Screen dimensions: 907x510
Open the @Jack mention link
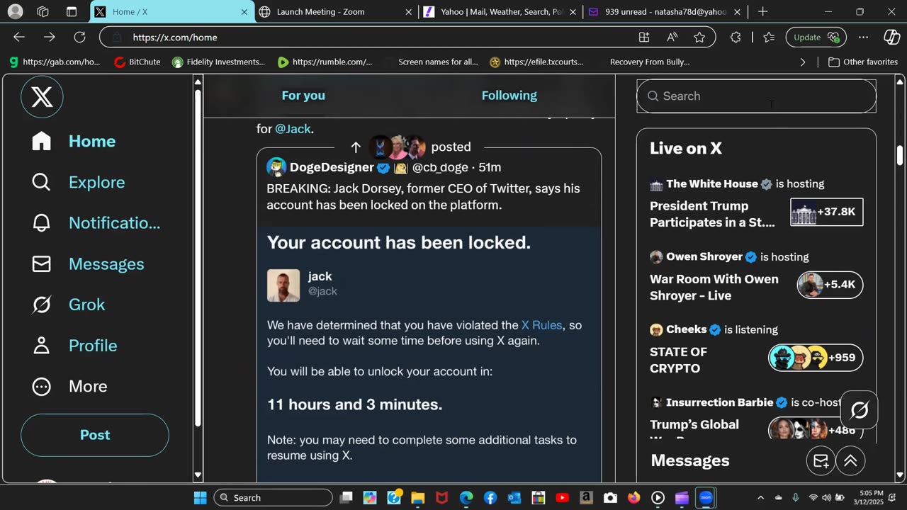click(x=293, y=129)
